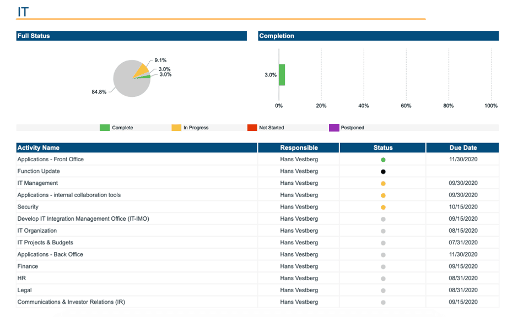Click Hans Vestberg in Function Update row
Screen dimensions: 518x317
click(x=299, y=171)
